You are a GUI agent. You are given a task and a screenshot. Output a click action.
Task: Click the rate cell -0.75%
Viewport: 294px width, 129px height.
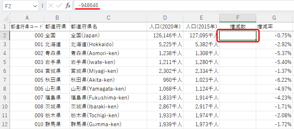click(x=274, y=36)
